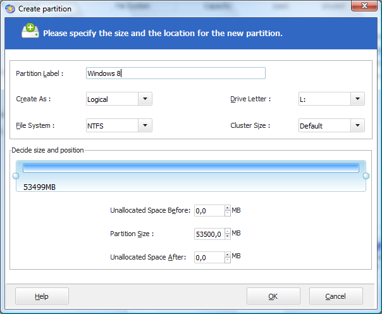Click the green plus disk header icon

(x=30, y=32)
